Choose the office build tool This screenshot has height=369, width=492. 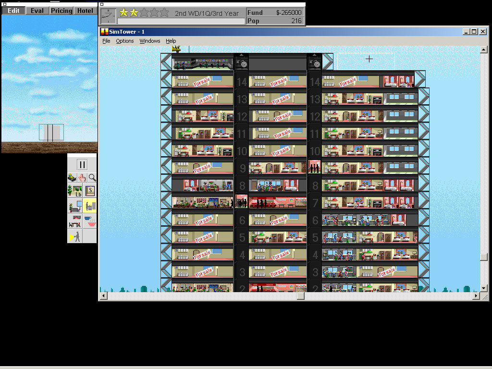(x=75, y=206)
